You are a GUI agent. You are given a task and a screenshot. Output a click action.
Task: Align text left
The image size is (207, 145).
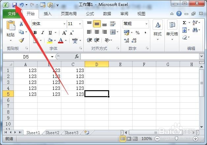point(89,32)
